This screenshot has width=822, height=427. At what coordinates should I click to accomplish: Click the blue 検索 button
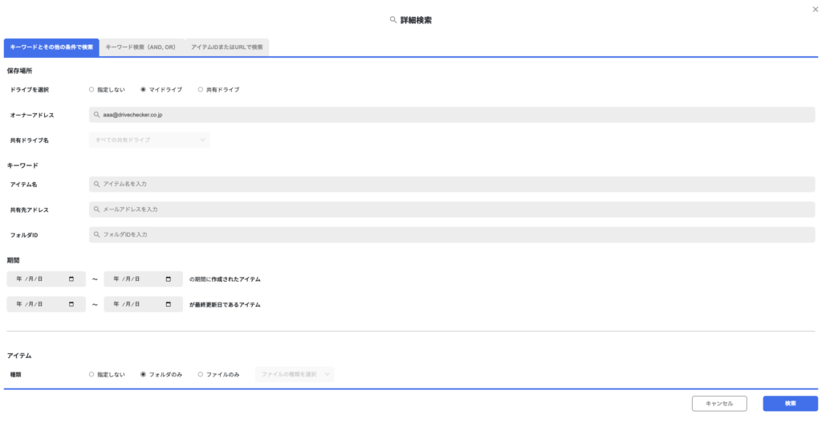click(x=790, y=404)
